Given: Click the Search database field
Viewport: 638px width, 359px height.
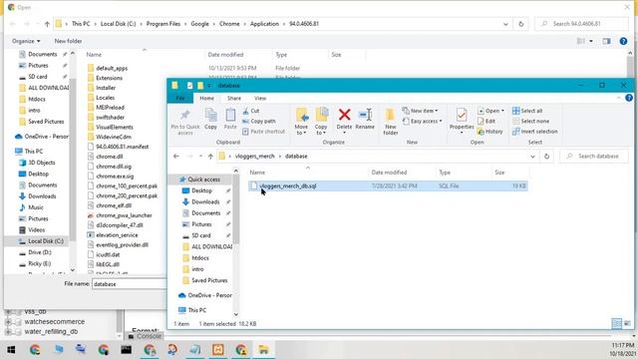Looking at the screenshot, I should (x=594, y=157).
